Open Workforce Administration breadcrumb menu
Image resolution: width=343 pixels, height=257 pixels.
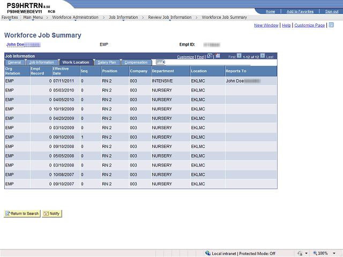point(75,18)
